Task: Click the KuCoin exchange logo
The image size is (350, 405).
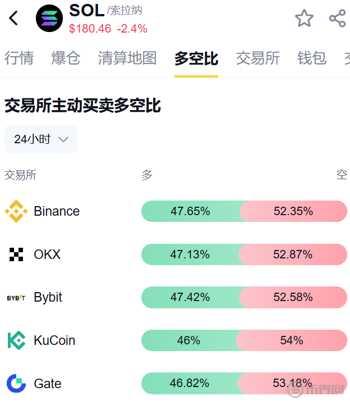Action: (16, 340)
